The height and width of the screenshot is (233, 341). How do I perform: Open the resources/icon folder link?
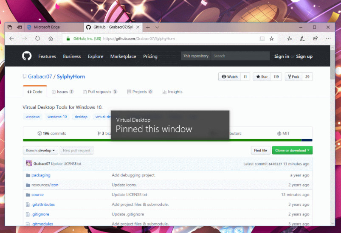point(45,185)
